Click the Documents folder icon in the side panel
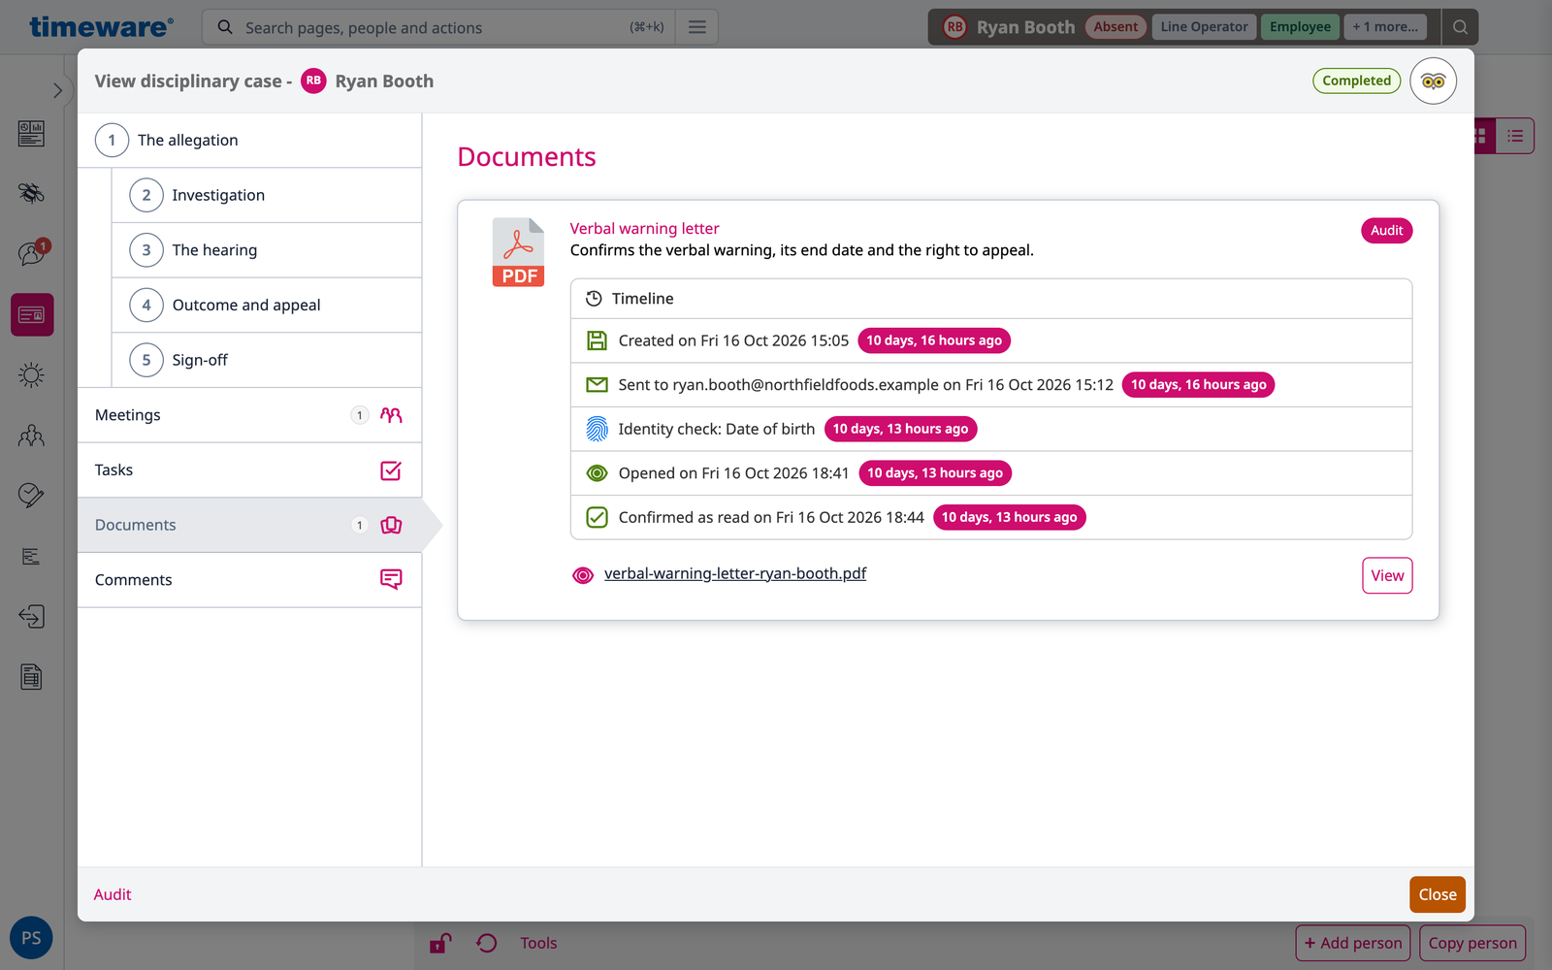The width and height of the screenshot is (1552, 970). [x=391, y=525]
